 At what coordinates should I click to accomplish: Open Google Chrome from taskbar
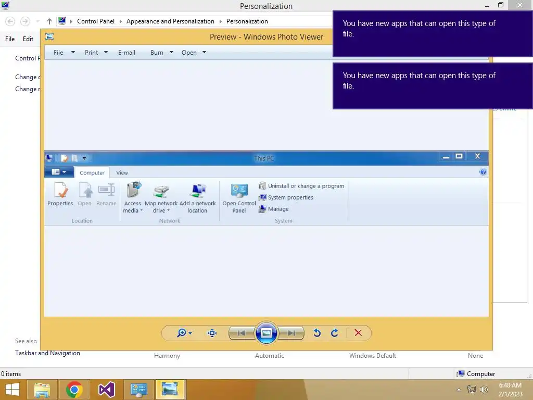(74, 390)
